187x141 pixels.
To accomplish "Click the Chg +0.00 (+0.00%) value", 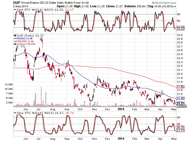I will (x=160, y=6).
